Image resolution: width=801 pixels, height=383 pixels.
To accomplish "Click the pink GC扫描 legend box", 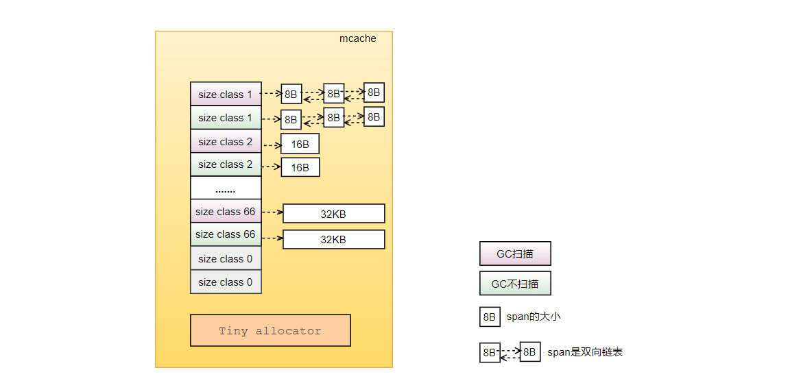I will pos(515,254).
